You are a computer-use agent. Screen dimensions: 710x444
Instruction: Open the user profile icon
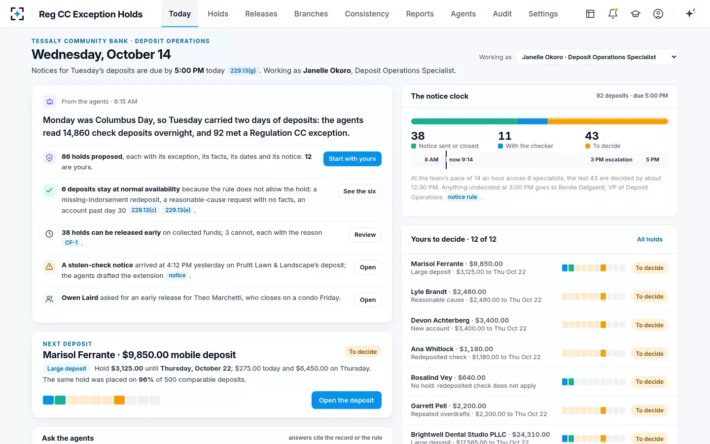click(x=658, y=14)
